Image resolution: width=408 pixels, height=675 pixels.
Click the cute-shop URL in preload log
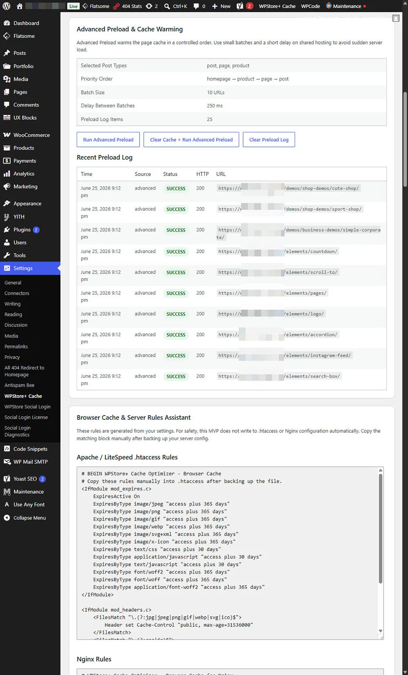(289, 188)
